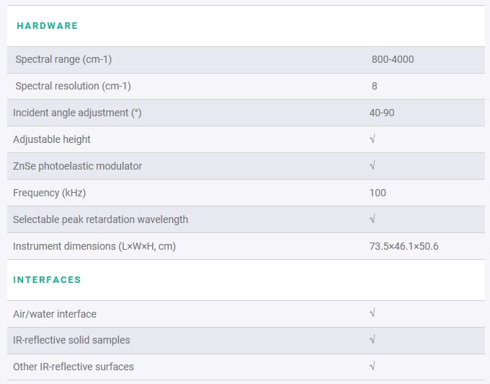Click the 40-90 incident angle value
Image resolution: width=490 pixels, height=384 pixels.
382,113
